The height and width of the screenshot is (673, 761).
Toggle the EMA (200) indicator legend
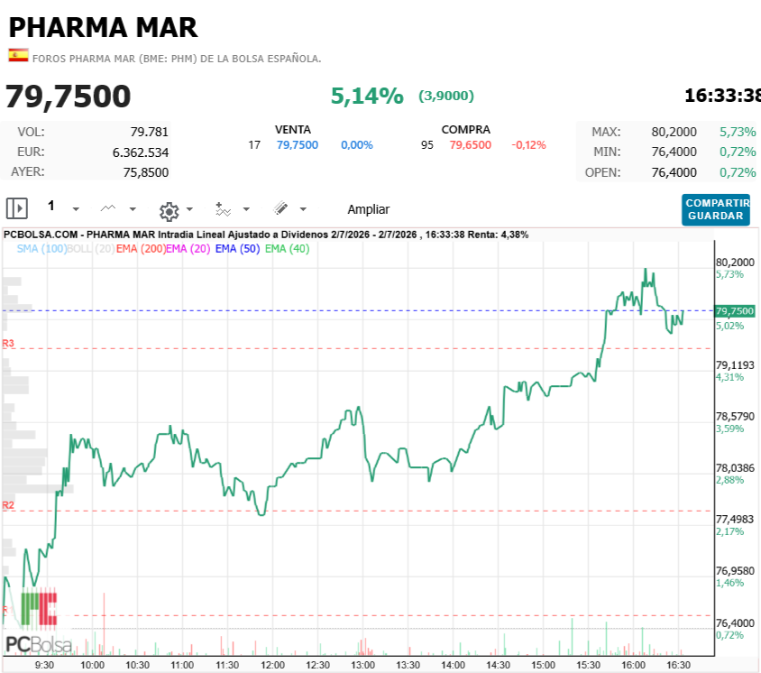pos(141,249)
